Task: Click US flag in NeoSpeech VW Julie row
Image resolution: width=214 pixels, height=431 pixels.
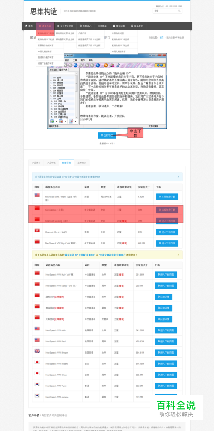Action: point(37,328)
